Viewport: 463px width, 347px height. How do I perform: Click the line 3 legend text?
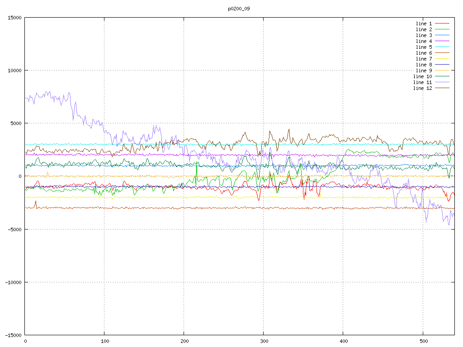click(424, 35)
